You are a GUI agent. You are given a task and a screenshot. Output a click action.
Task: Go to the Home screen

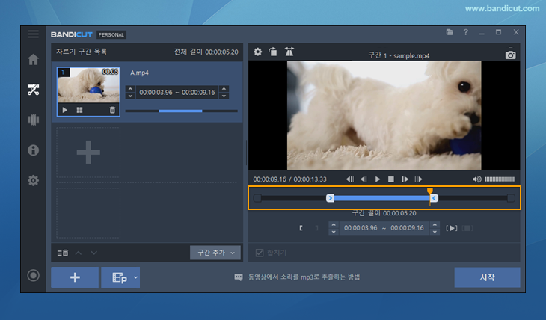[34, 60]
